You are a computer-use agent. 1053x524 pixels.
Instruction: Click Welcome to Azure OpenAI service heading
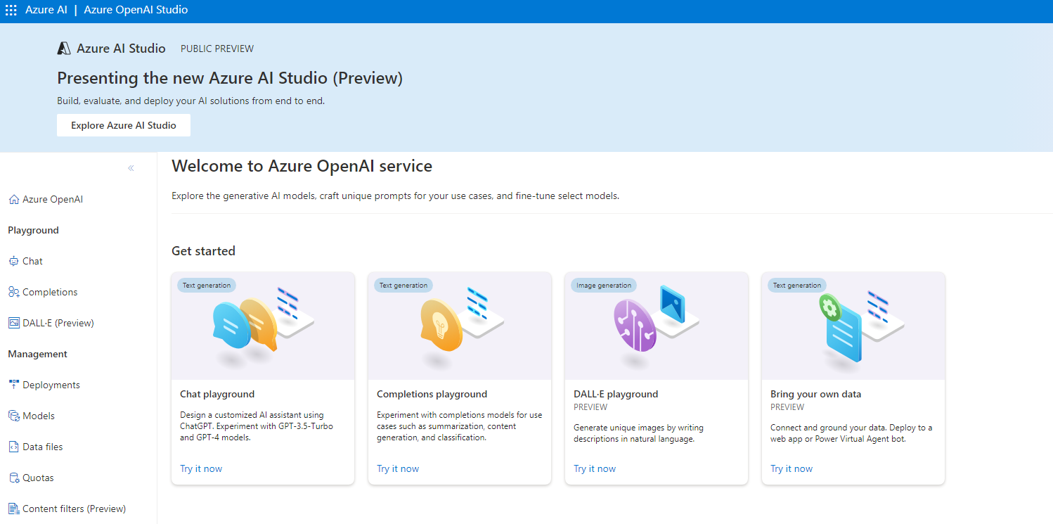coord(302,166)
